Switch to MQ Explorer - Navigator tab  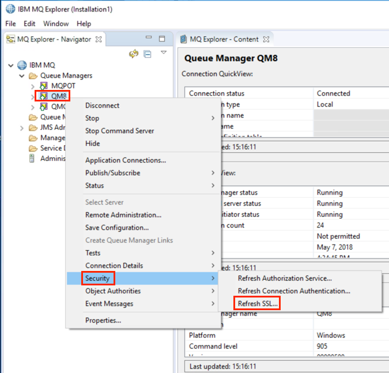(54, 39)
